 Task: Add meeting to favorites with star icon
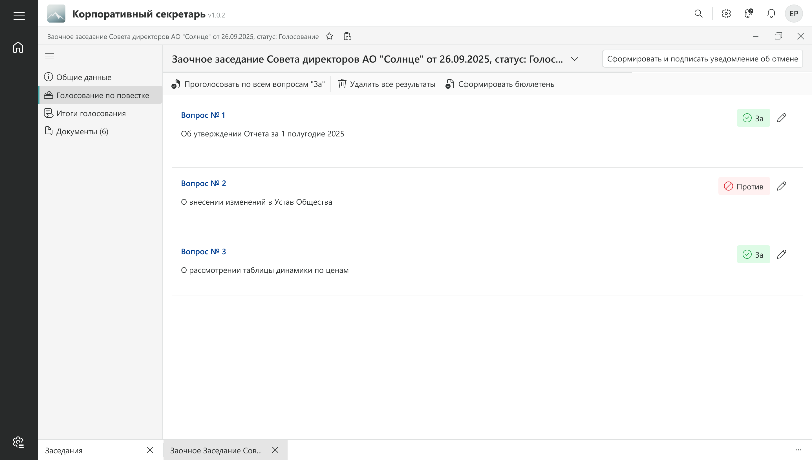[329, 36]
